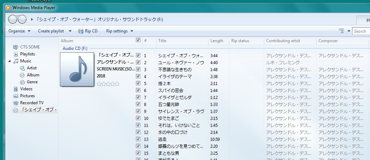
Task: Select track titled 指２本
Action: pos(164,84)
